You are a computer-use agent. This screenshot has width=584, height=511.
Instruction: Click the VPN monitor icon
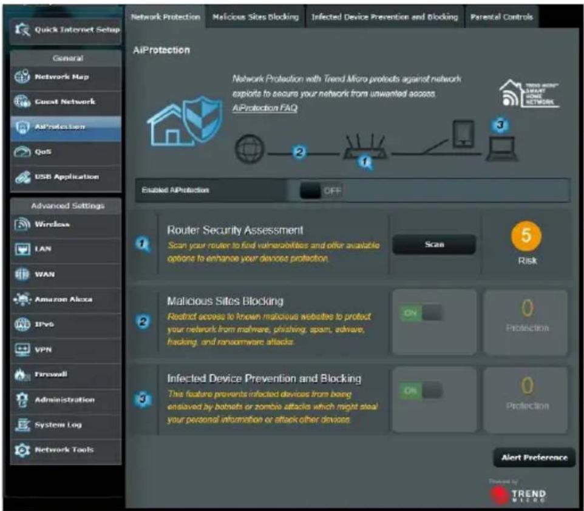coord(22,350)
